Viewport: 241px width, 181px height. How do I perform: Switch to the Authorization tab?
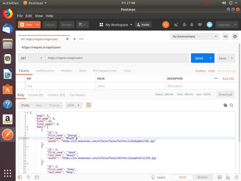tap(45, 71)
